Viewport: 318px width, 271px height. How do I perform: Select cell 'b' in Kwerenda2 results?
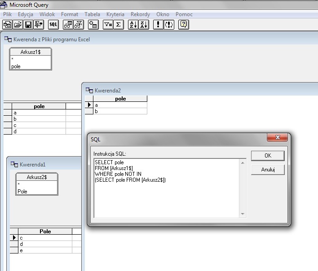click(x=120, y=111)
